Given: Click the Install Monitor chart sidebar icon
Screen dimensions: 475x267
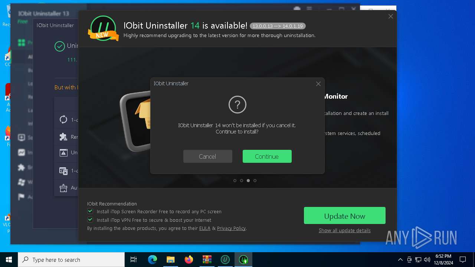Looking at the screenshot, I should tap(22, 152).
